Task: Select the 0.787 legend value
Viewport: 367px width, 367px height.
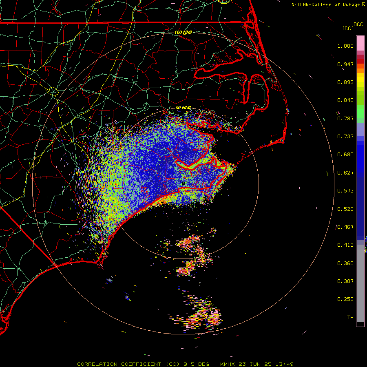Action: pyautogui.click(x=345, y=118)
